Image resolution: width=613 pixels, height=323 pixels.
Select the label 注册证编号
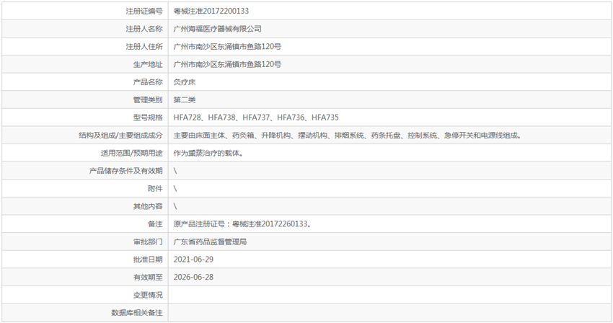click(x=144, y=11)
